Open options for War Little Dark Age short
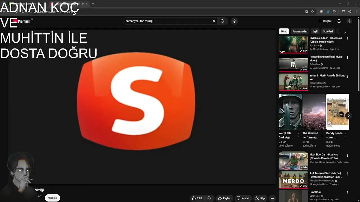 click(298, 135)
